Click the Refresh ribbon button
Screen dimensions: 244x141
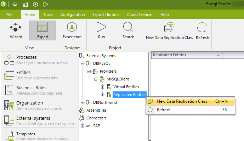tap(202, 31)
